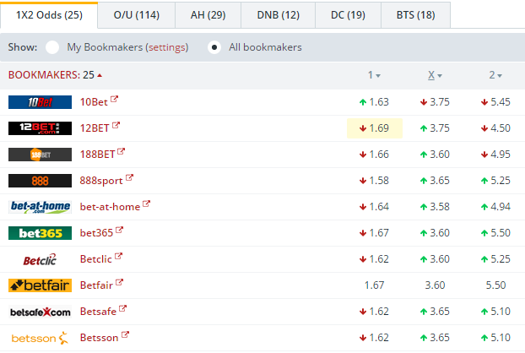Open the bet-at-home bookmaker link

tap(110, 207)
